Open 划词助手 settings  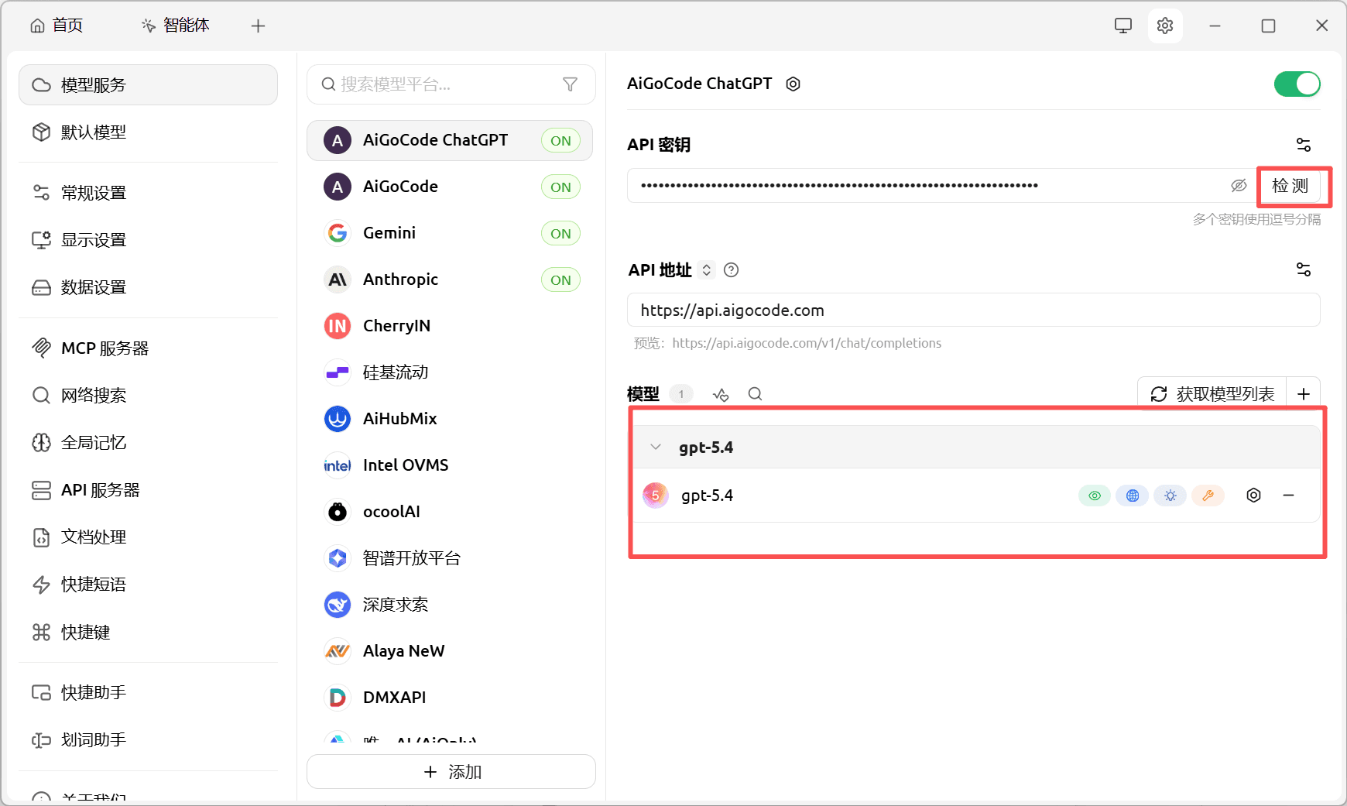[148, 740]
